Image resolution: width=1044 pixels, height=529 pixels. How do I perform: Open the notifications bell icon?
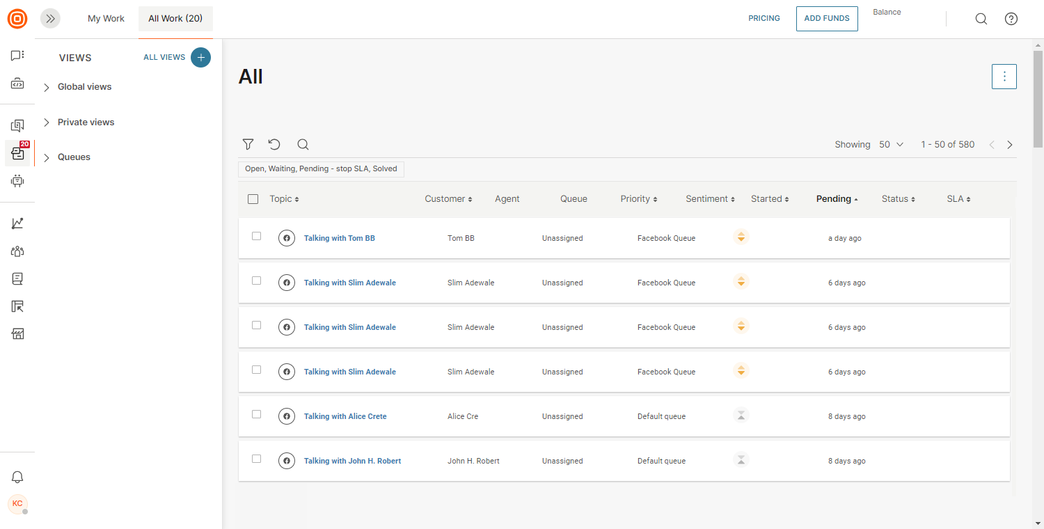(x=18, y=477)
